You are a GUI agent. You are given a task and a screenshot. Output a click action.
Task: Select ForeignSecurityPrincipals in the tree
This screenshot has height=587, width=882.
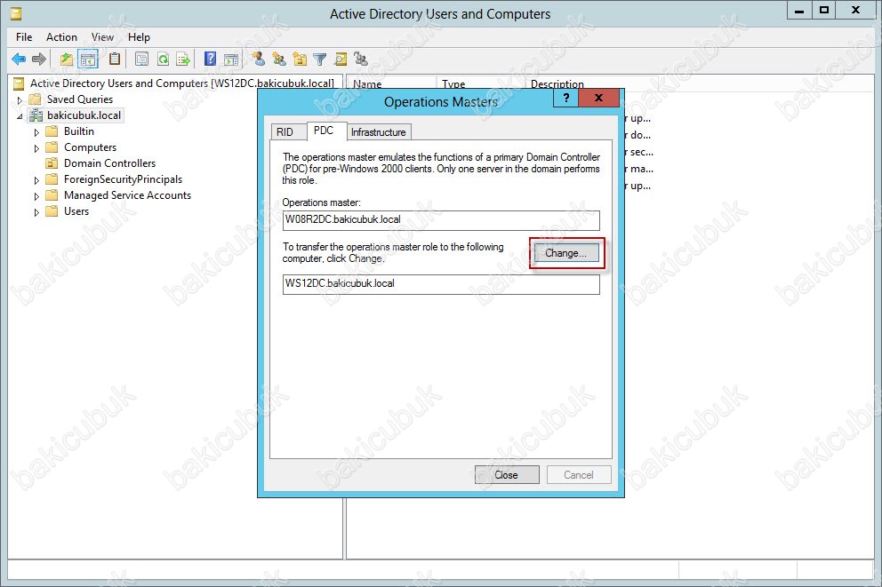(124, 179)
